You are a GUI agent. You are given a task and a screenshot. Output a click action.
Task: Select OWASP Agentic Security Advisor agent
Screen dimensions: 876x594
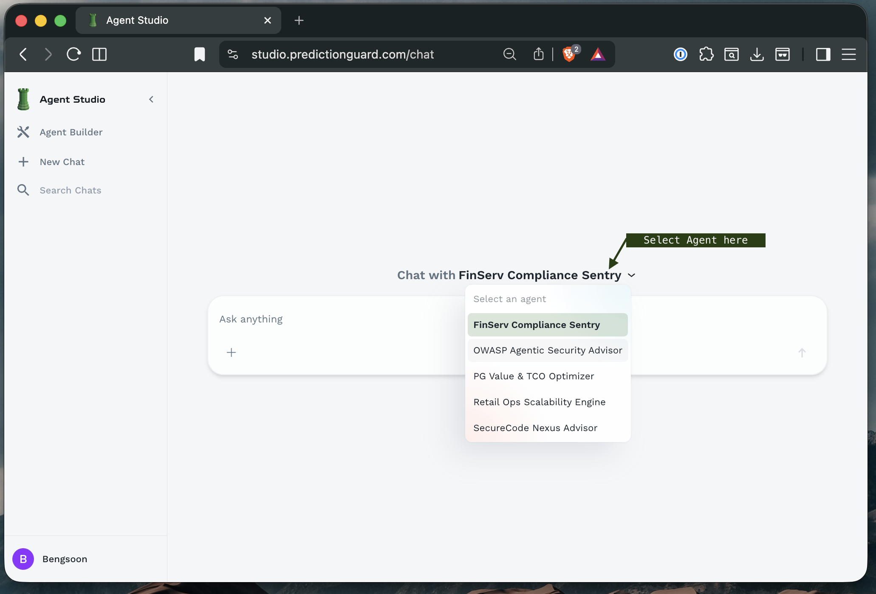point(547,350)
